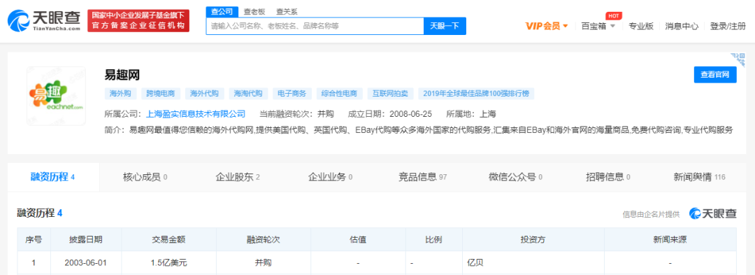755x275 pixels.
Task: Select the 查老板 search tab
Action: pyautogui.click(x=254, y=11)
